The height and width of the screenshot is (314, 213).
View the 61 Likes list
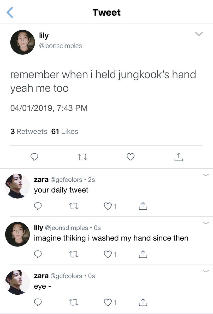[65, 131]
